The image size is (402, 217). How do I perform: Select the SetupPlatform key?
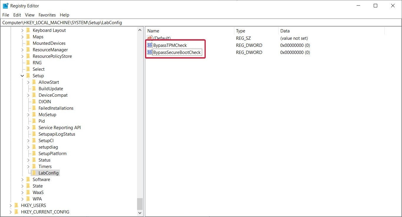coord(52,154)
